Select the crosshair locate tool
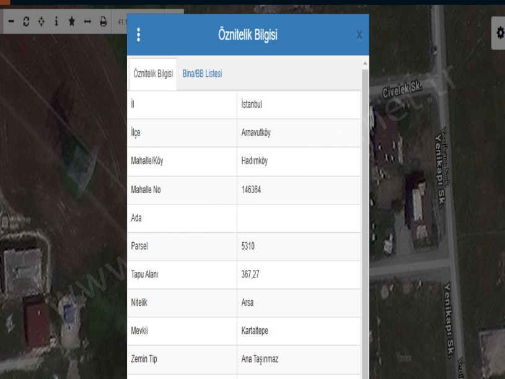The width and height of the screenshot is (505, 379). (x=41, y=22)
